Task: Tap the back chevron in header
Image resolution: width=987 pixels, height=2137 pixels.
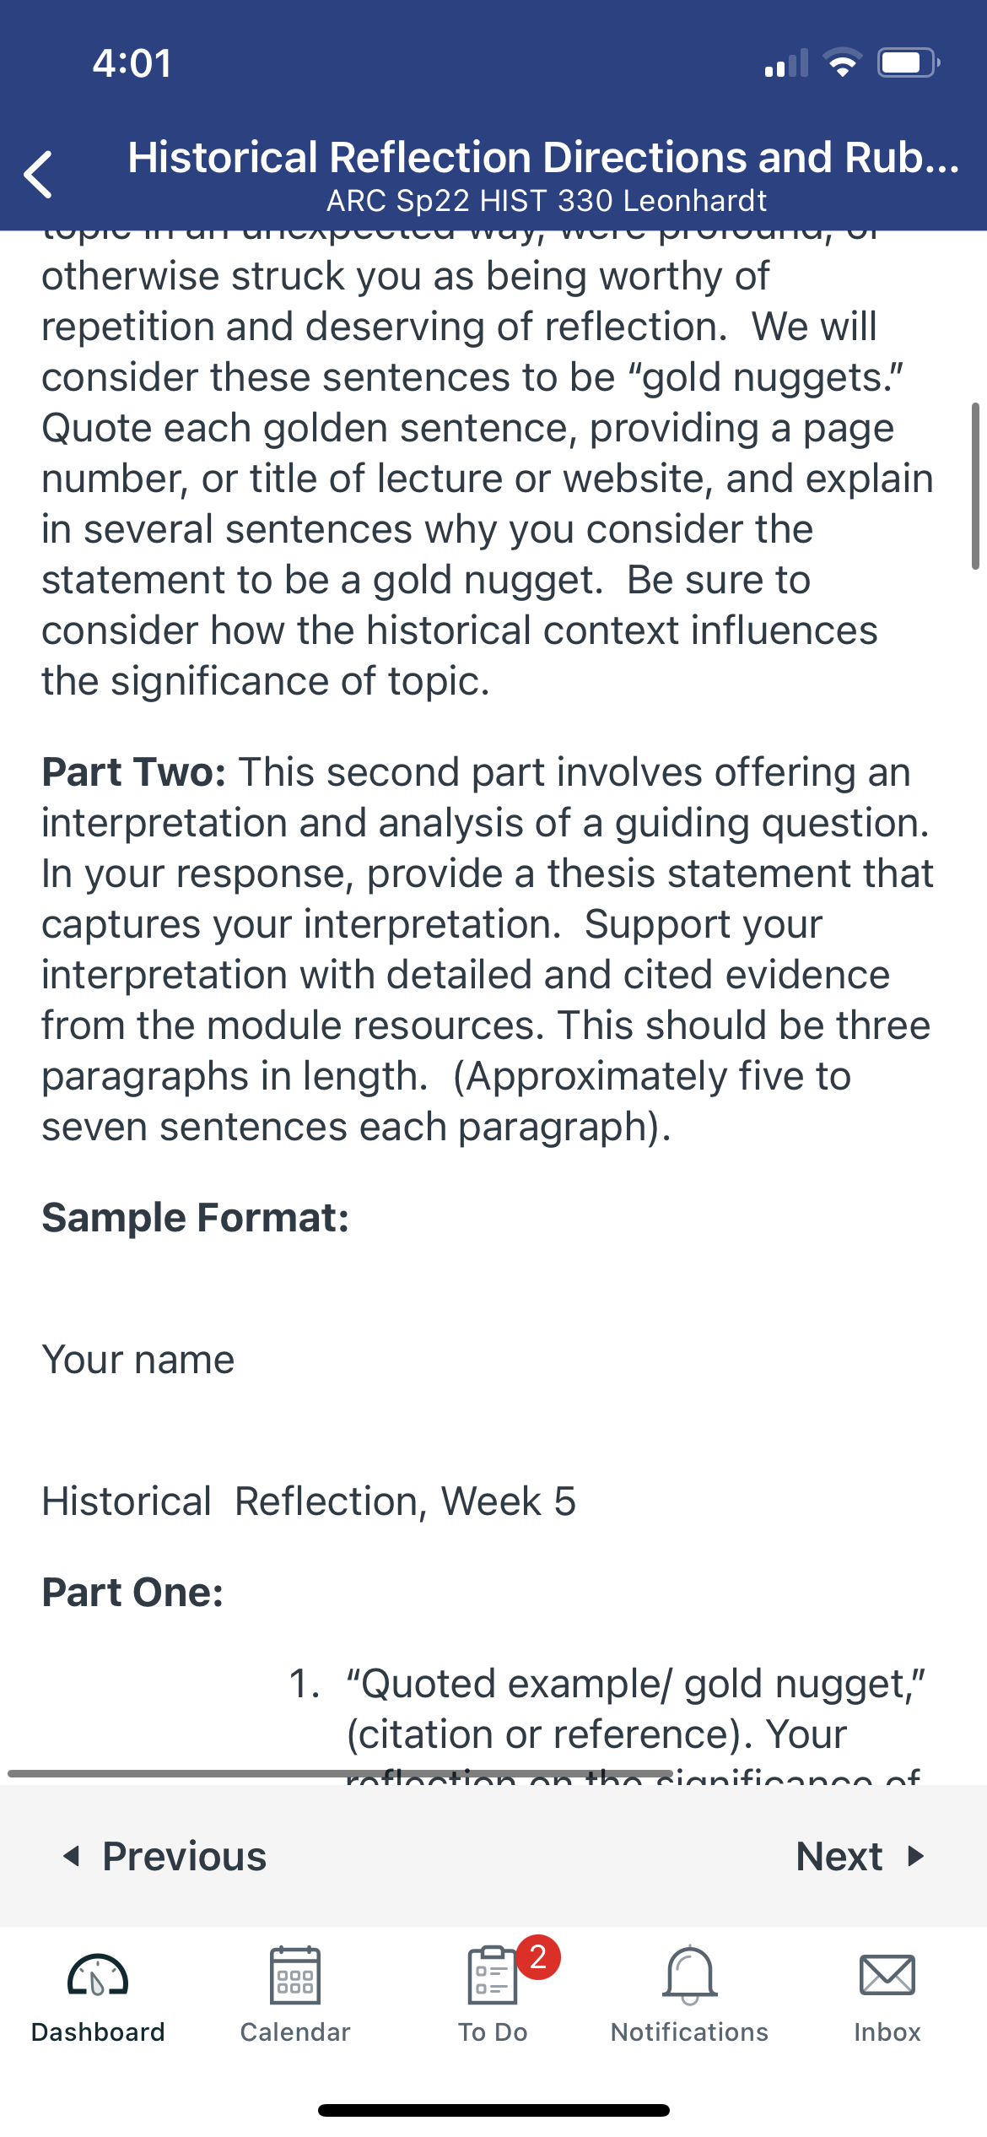Action: pyautogui.click(x=39, y=175)
